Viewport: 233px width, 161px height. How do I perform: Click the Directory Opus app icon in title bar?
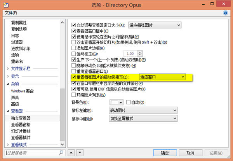tap(6, 5)
